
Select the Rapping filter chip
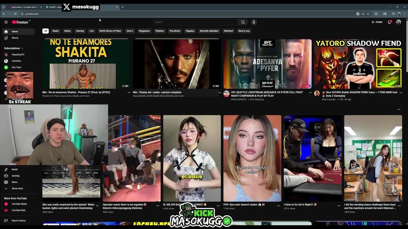point(190,31)
